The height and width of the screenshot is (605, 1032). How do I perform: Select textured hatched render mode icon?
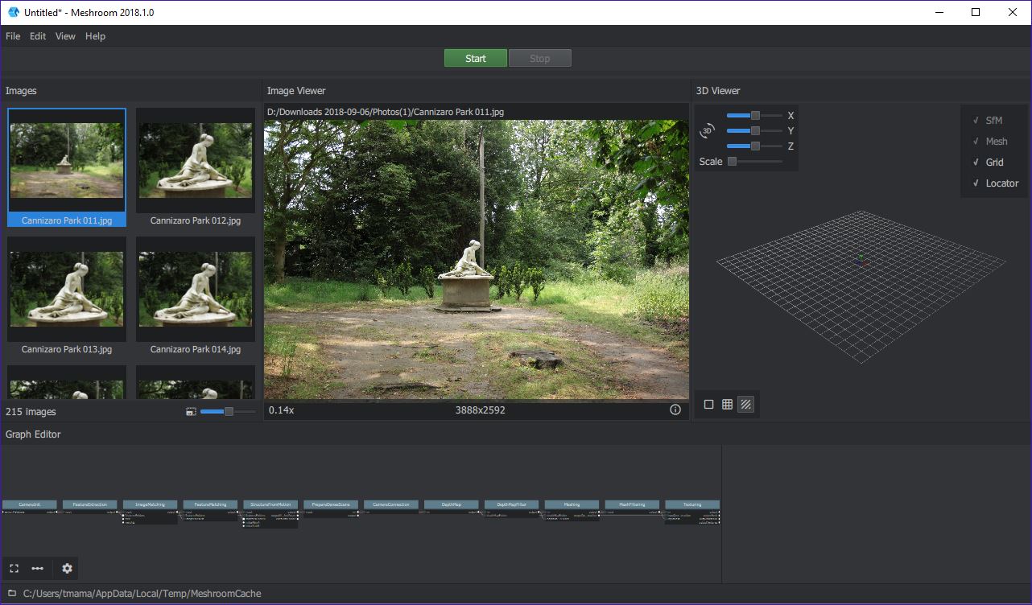(x=746, y=405)
